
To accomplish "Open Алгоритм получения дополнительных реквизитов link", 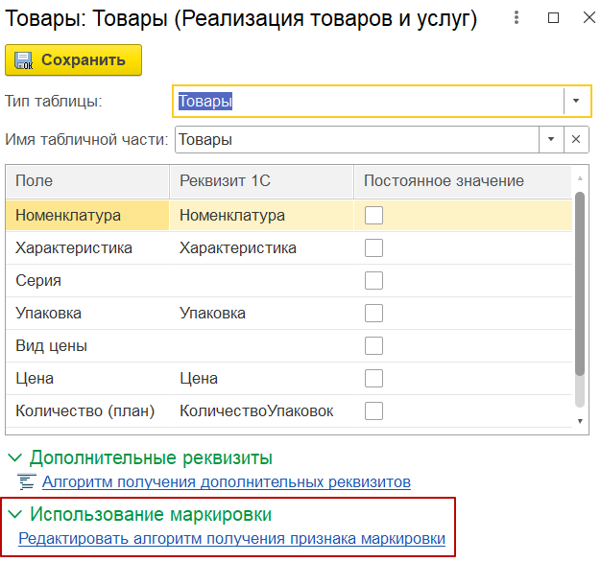I will [x=227, y=481].
